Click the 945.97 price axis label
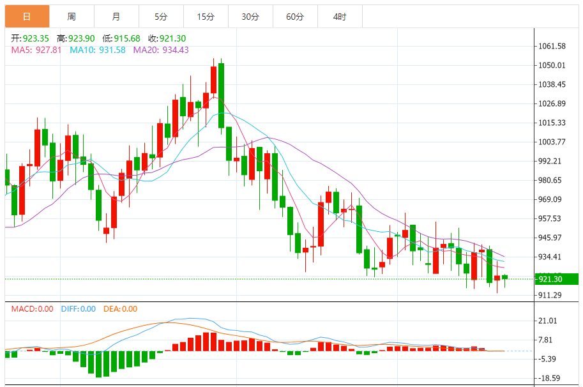Image resolution: width=583 pixels, height=387 pixels. click(x=550, y=238)
